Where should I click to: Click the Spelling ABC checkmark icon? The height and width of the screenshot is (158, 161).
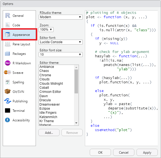(x=8, y=82)
